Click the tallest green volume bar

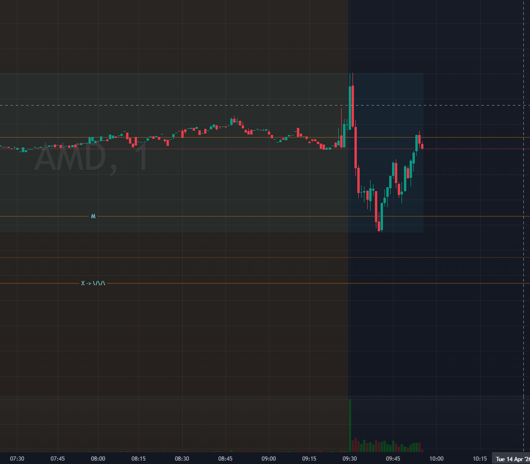(x=350, y=425)
